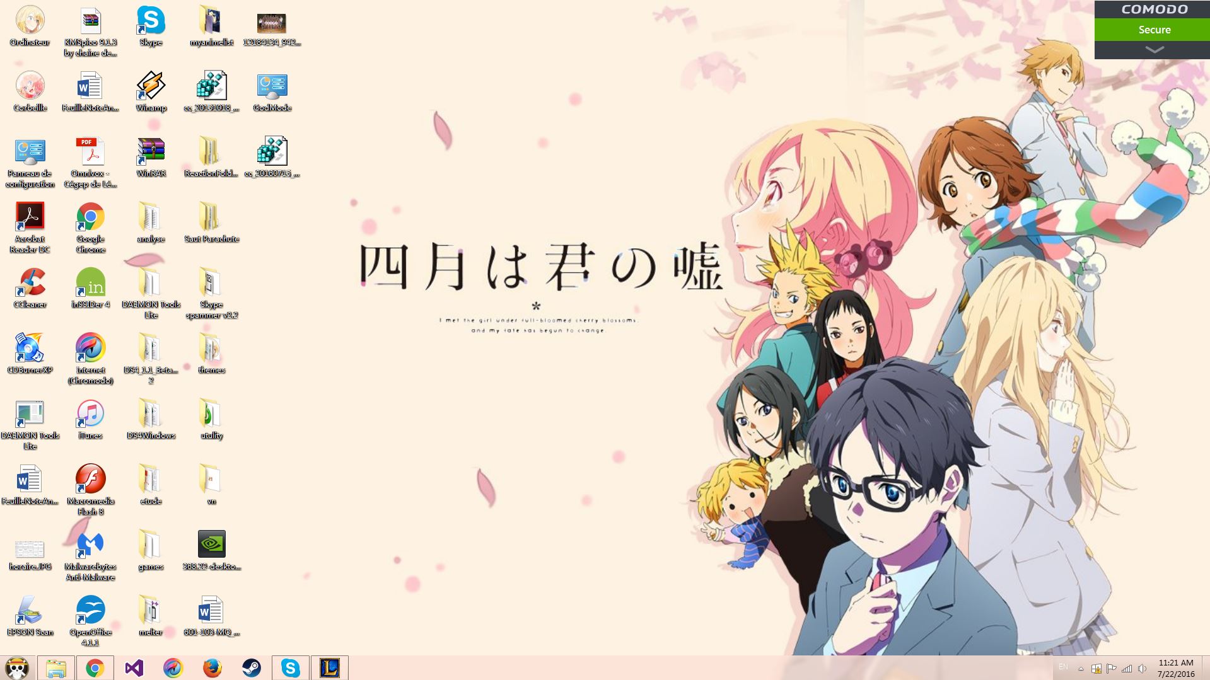The width and height of the screenshot is (1210, 680).
Task: Open the network signal tray icon
Action: tap(1127, 669)
